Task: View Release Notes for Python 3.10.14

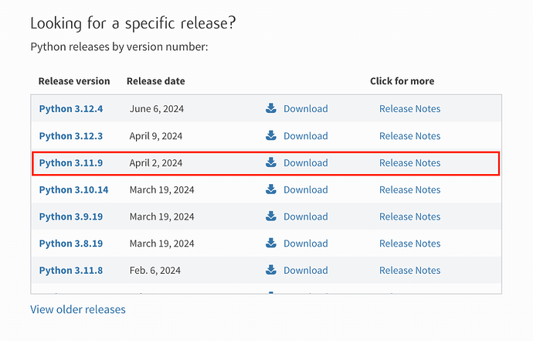Action: pos(409,189)
